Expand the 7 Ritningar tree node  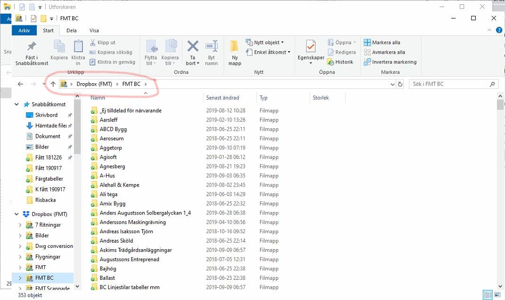[20, 225]
